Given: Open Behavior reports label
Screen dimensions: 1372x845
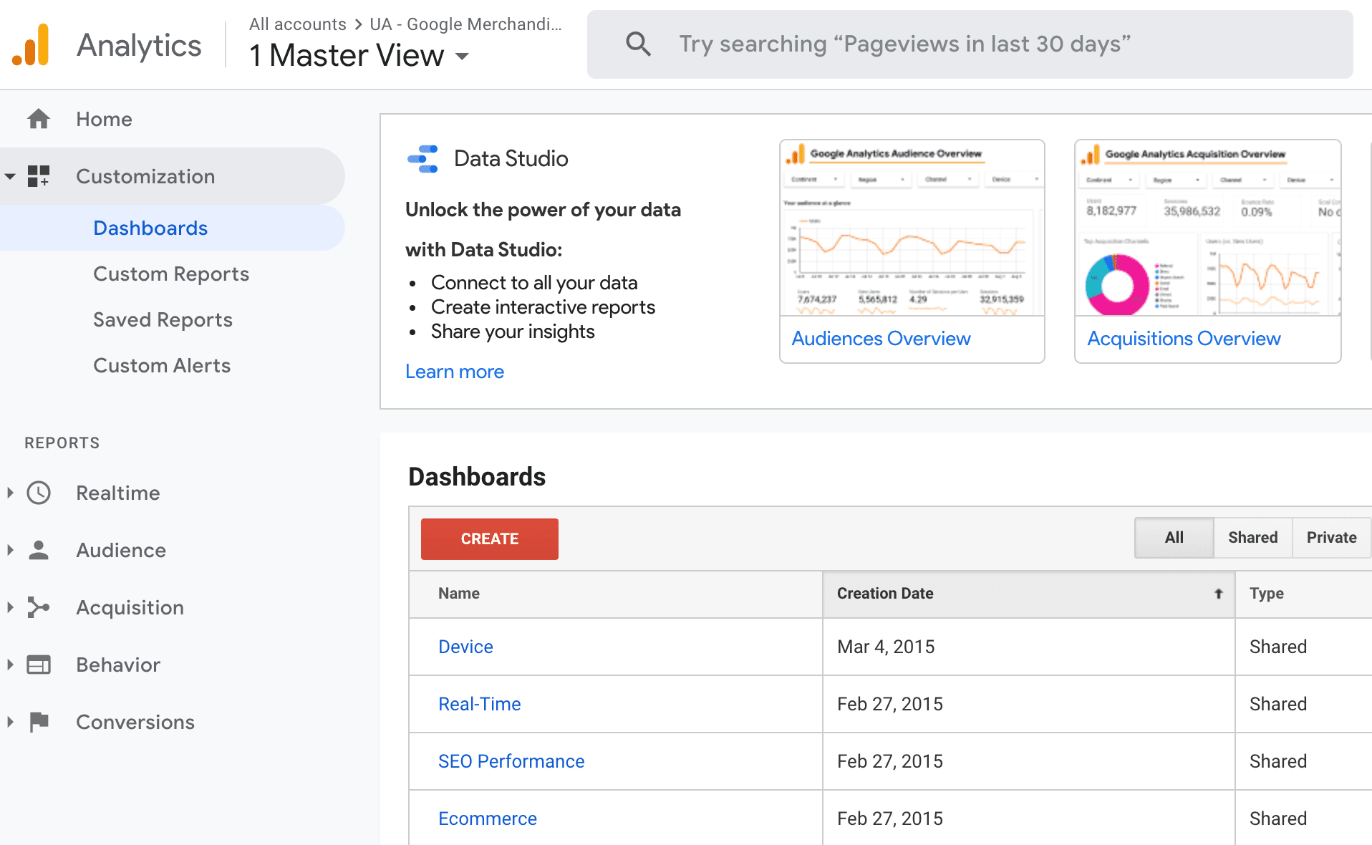Looking at the screenshot, I should point(118,665).
